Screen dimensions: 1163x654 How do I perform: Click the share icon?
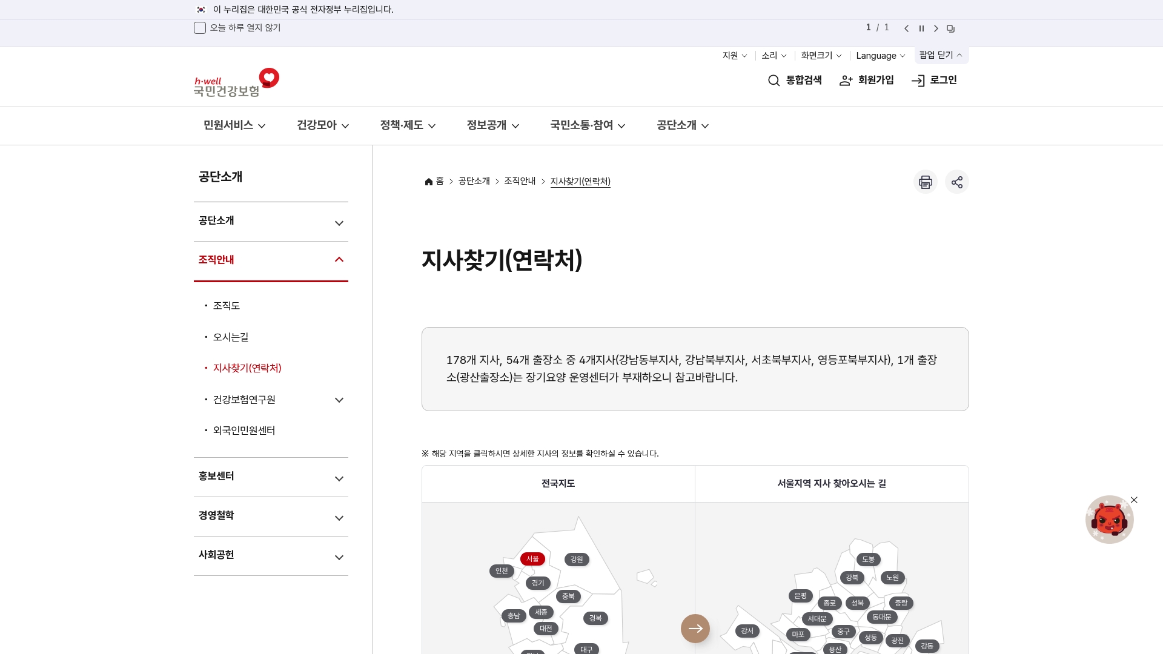(956, 182)
